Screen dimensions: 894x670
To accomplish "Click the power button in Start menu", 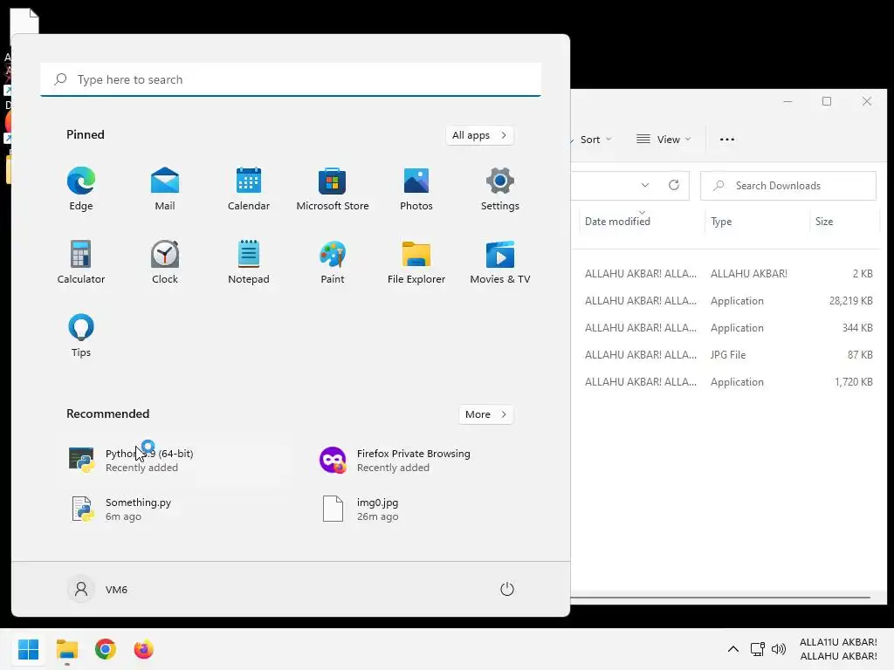I will (507, 589).
